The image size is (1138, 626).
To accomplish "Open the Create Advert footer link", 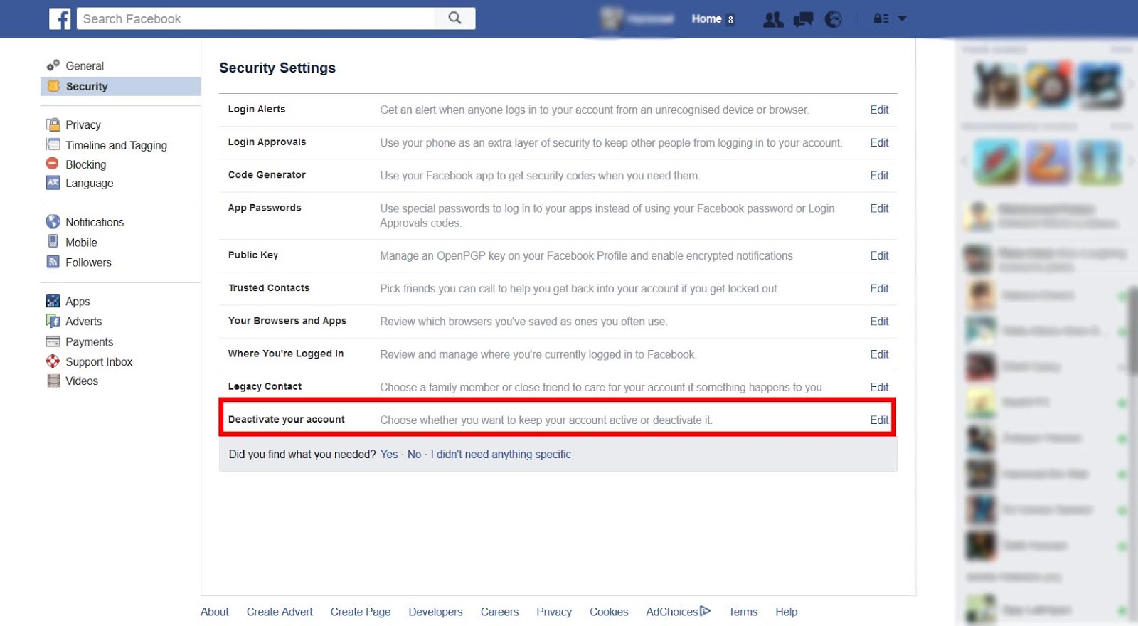I will tap(280, 612).
